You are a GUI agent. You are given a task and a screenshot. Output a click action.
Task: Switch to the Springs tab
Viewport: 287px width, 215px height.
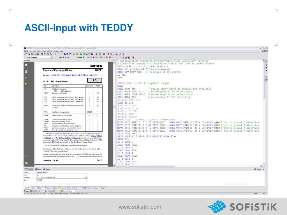96,188
